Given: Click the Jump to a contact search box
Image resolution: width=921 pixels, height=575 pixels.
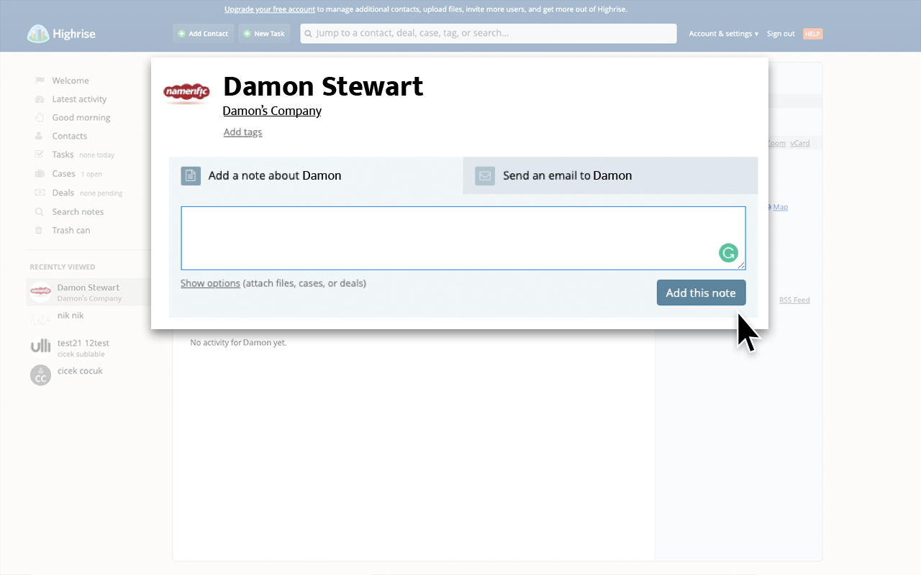Looking at the screenshot, I should tap(489, 34).
